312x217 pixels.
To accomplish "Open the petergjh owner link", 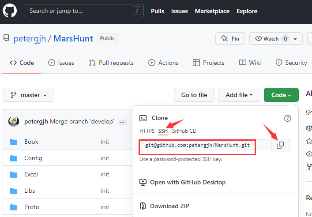I will pyautogui.click(x=30, y=38).
